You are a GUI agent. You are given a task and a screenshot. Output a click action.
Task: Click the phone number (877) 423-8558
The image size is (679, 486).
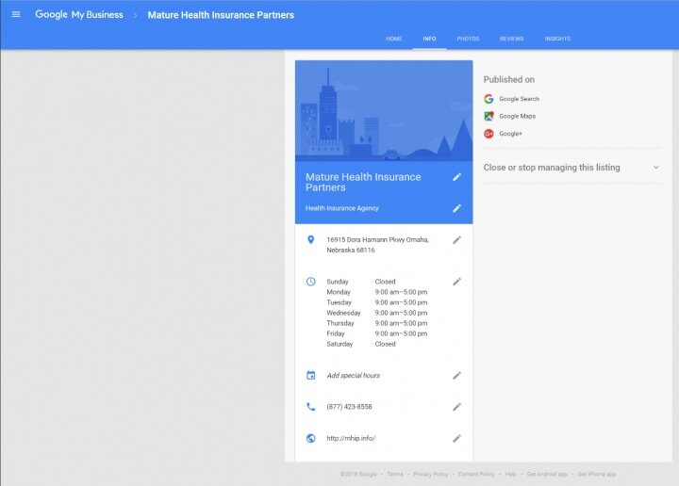[x=349, y=407]
